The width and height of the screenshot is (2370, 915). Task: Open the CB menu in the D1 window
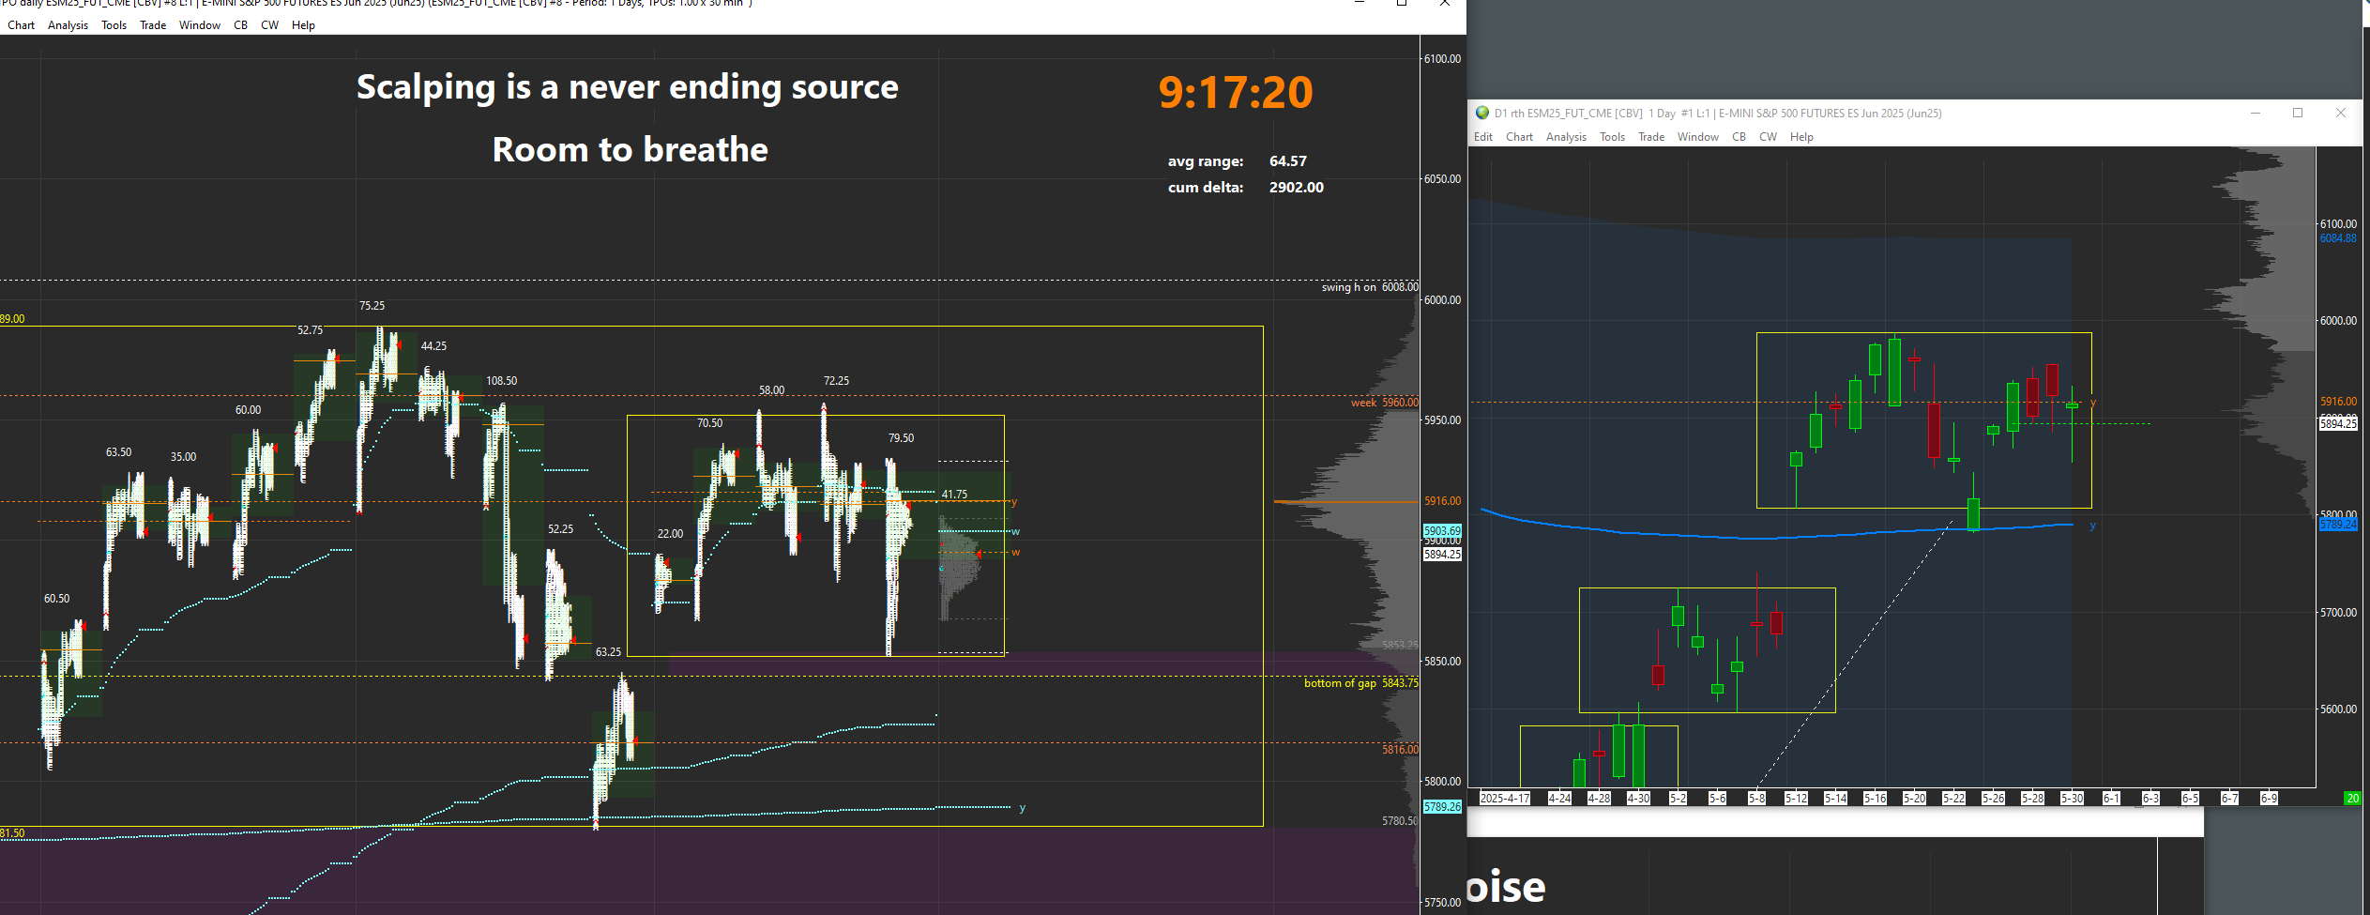[x=1740, y=137]
